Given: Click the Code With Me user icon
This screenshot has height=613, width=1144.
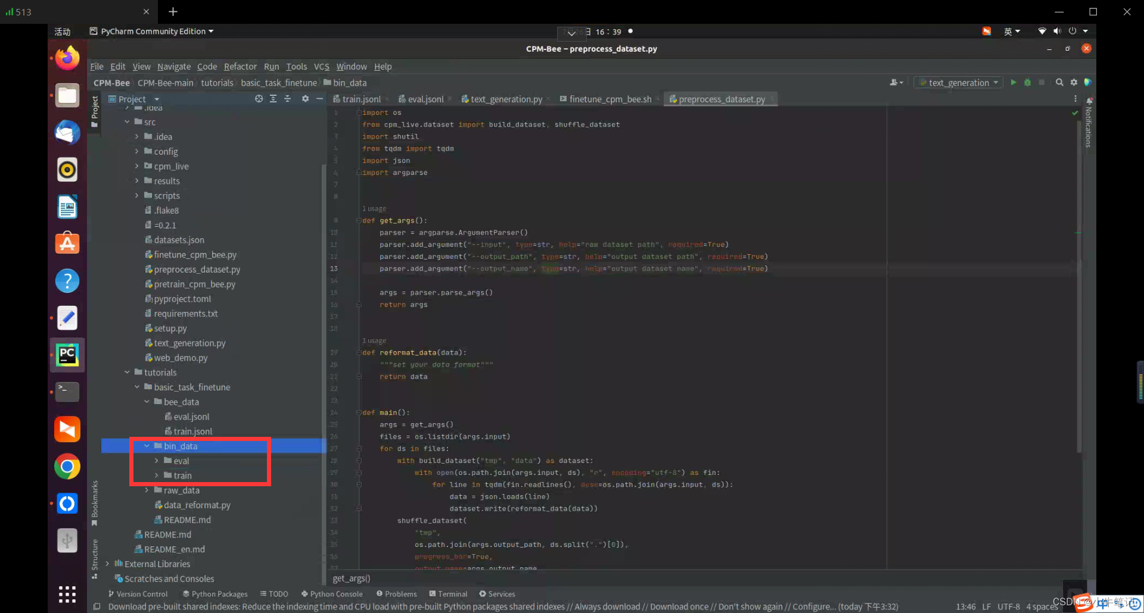Looking at the screenshot, I should (x=896, y=82).
